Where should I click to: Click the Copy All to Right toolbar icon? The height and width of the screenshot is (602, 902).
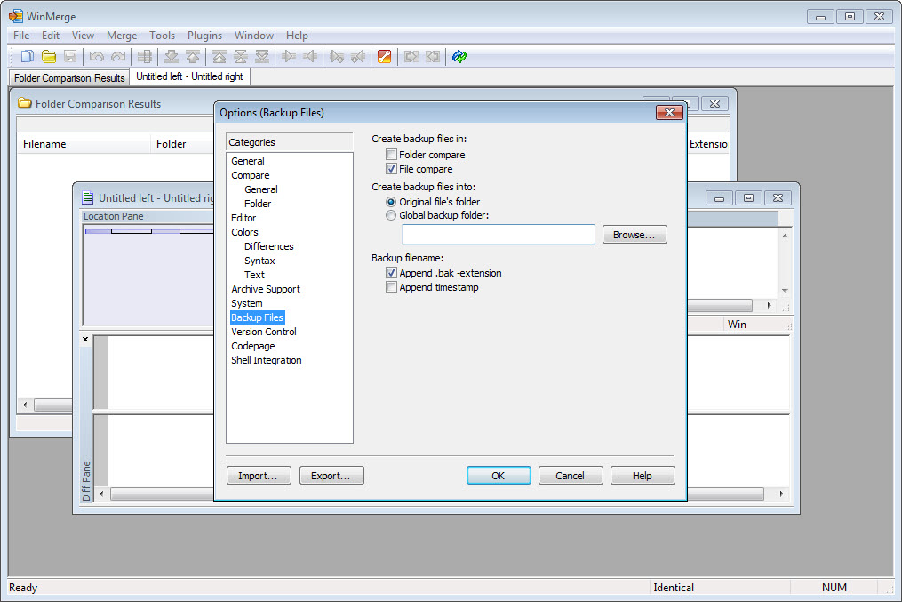[411, 56]
